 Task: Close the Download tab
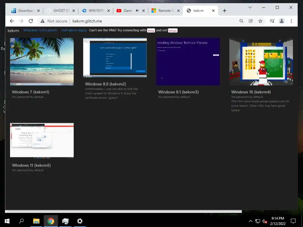pos(38,11)
